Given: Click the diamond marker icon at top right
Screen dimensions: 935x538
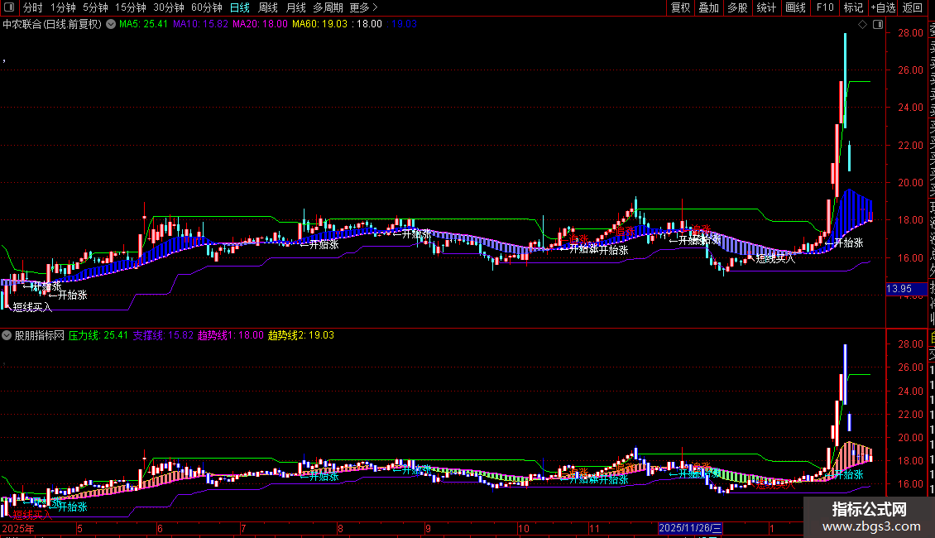Looking at the screenshot, I should 863,25.
